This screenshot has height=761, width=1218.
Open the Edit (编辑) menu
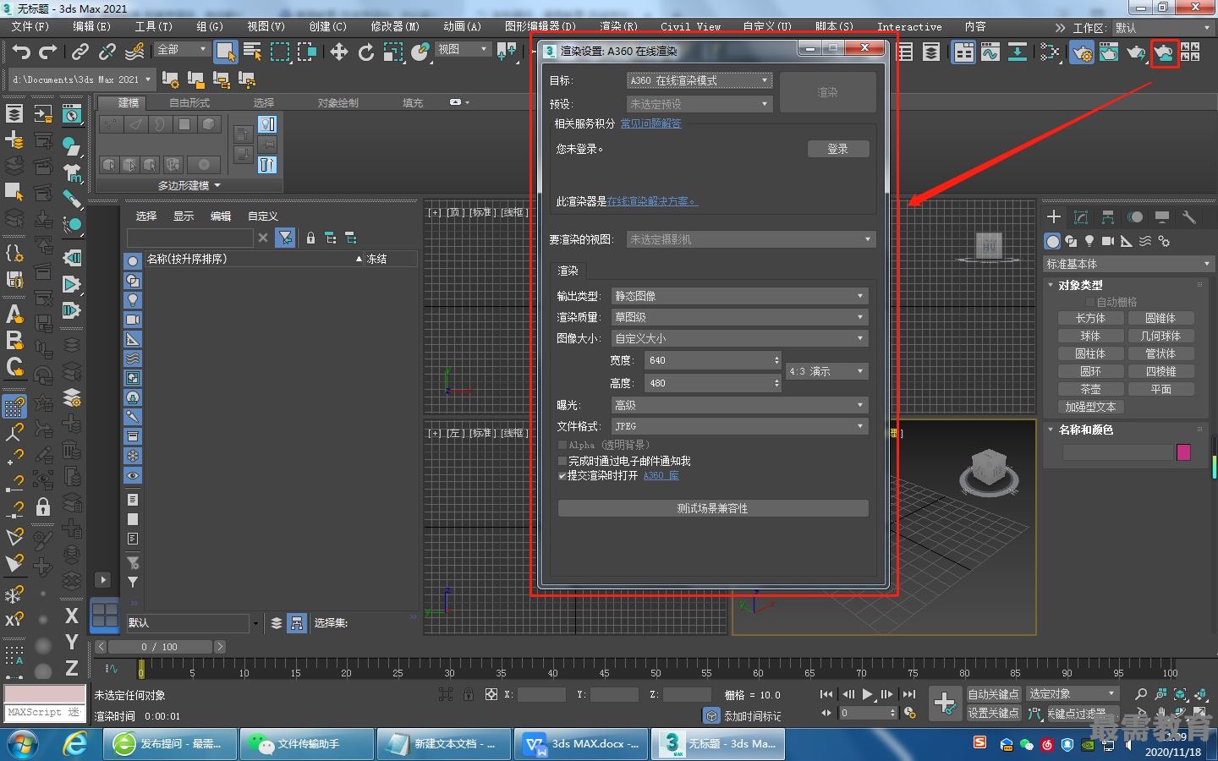tap(91, 26)
